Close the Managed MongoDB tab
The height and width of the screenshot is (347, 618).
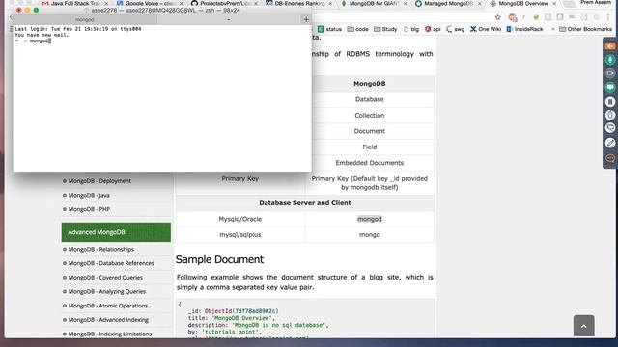(x=480, y=3)
